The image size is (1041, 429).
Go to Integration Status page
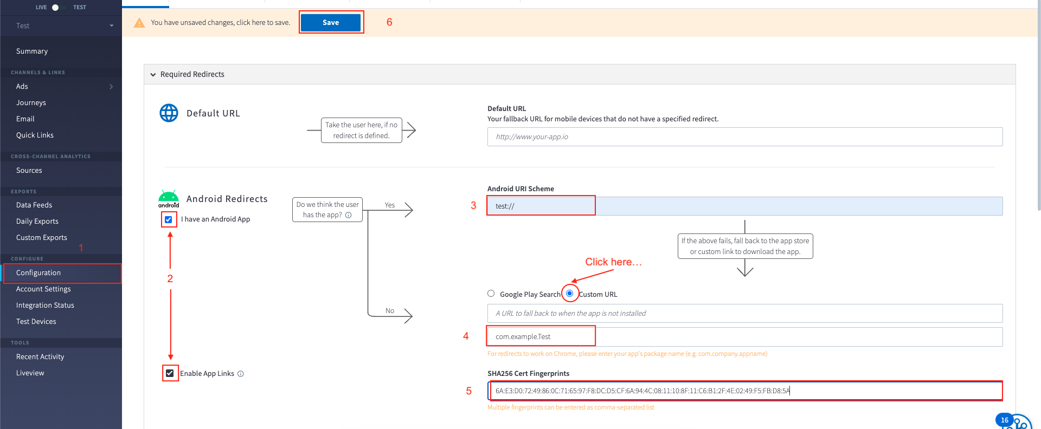45,305
